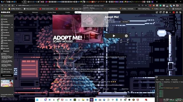Open the DreamCraft creator link

[111, 20]
